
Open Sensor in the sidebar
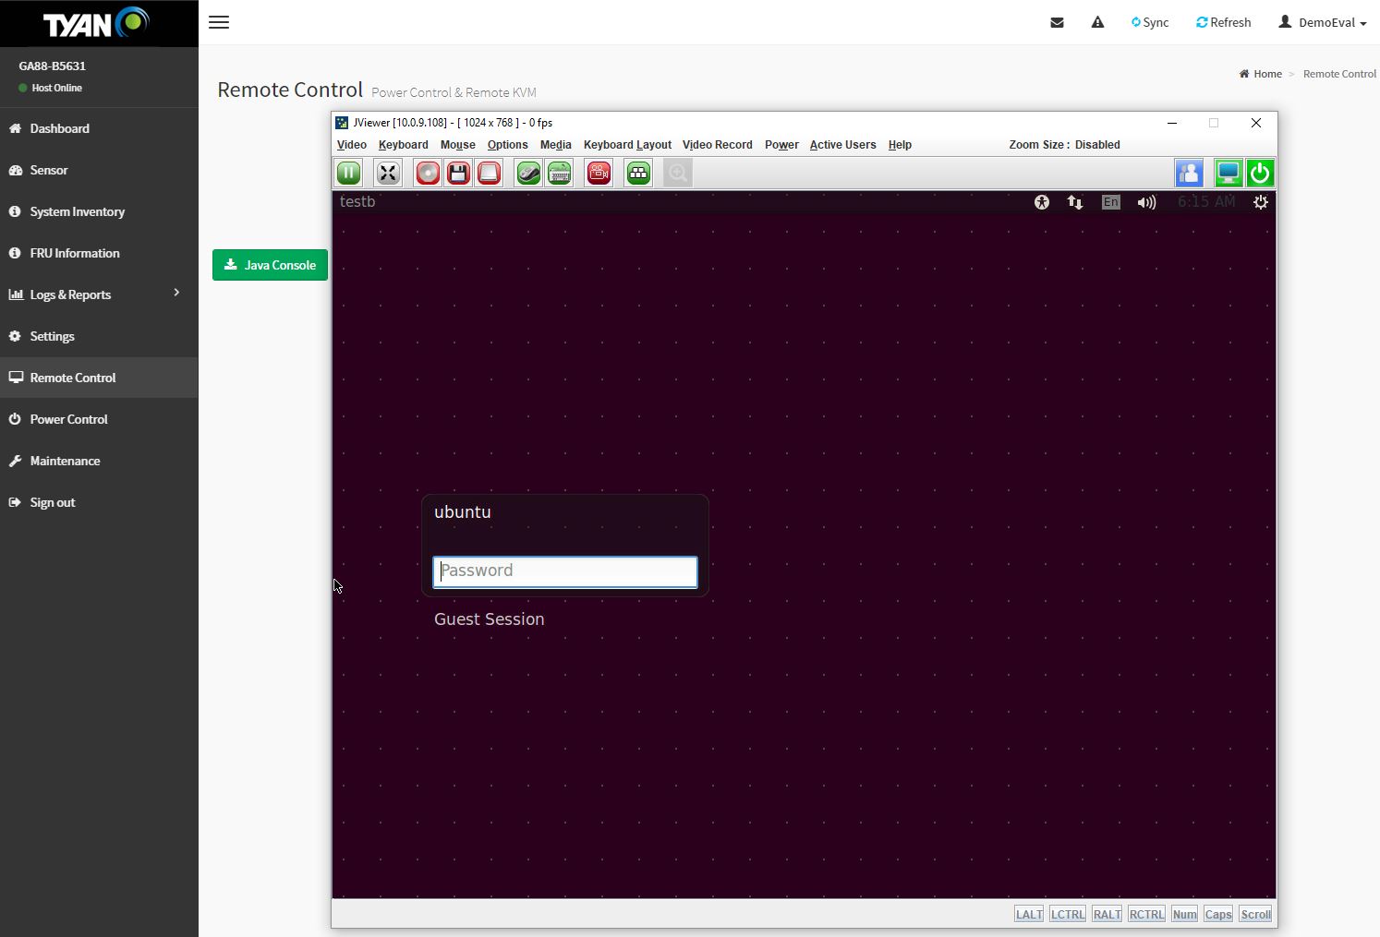[x=99, y=170]
